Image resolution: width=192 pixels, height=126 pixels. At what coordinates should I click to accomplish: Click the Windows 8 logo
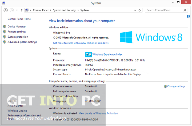point(151,37)
